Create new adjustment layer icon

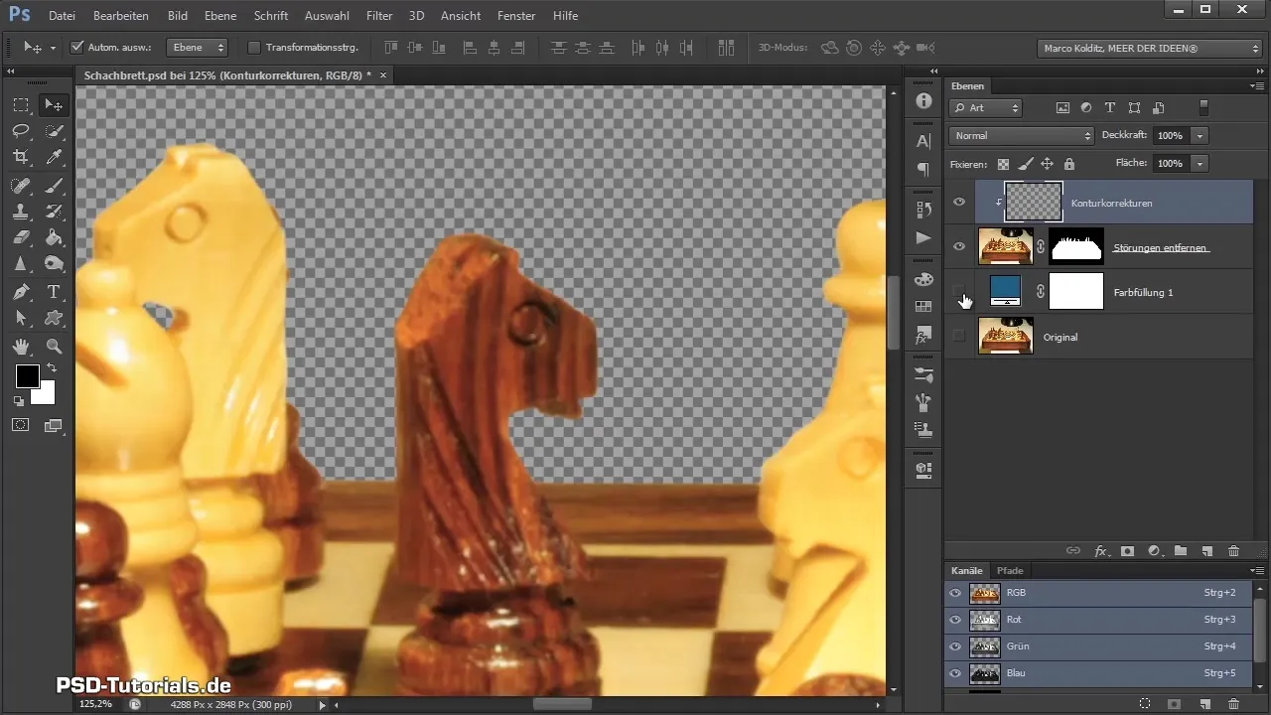1154,550
